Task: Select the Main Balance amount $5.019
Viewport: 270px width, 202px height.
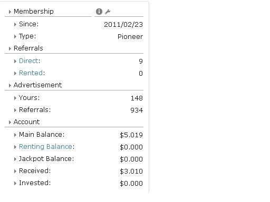Action: pyautogui.click(x=131, y=135)
